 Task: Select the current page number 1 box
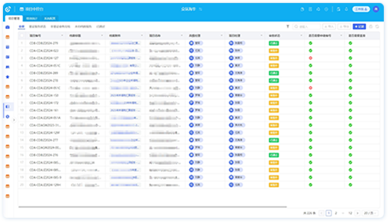point(328,213)
